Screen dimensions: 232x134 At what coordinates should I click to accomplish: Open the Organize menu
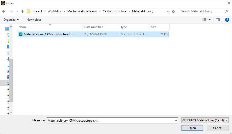tap(11, 20)
